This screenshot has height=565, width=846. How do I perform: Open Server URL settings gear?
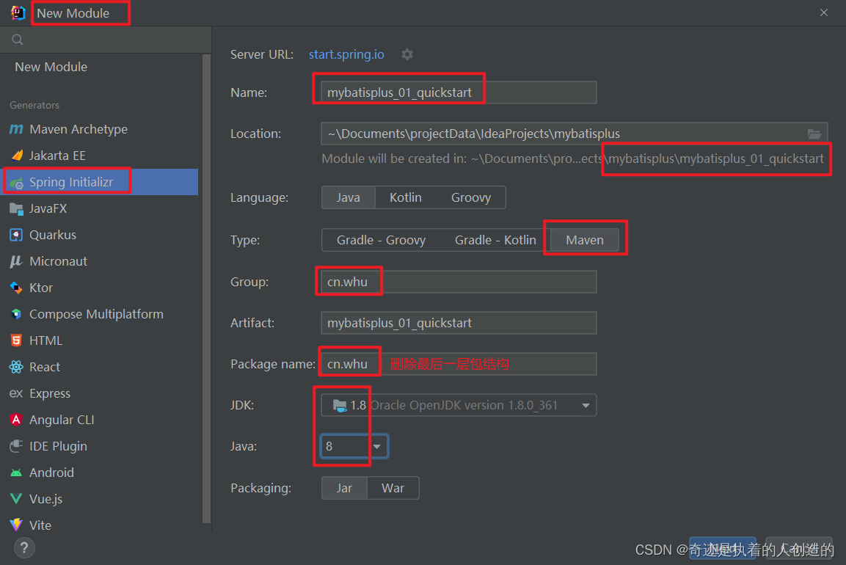pos(407,54)
